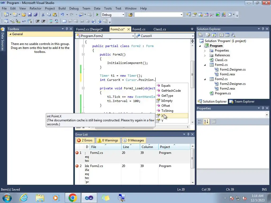
Task: Click the New Project toolbar icon
Action: pos(6,15)
